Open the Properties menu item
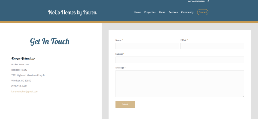Screen dimensions: 258x119 (150, 12)
